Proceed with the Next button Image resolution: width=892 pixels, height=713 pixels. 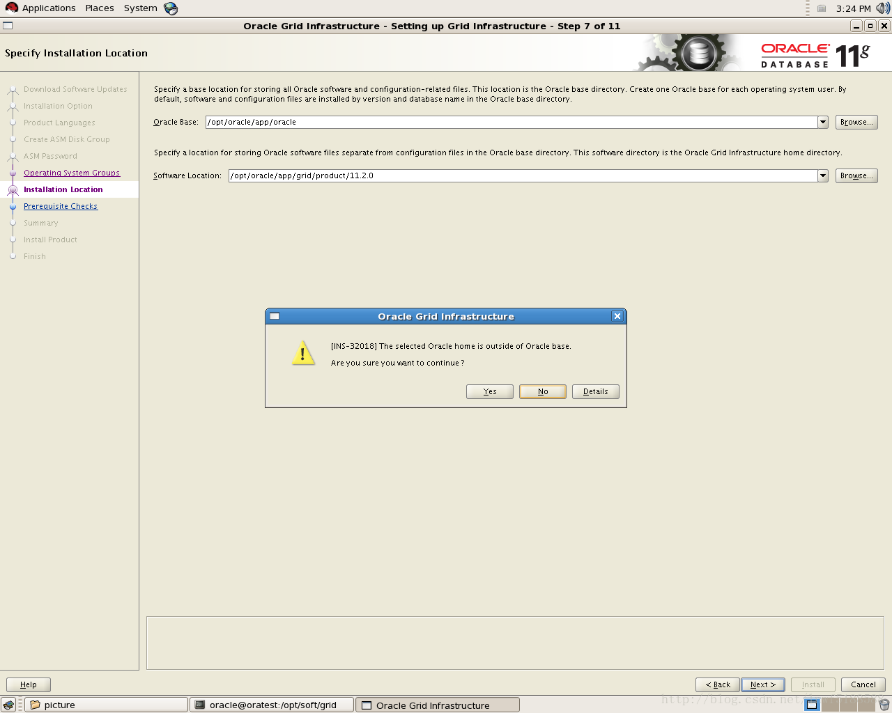(x=763, y=684)
